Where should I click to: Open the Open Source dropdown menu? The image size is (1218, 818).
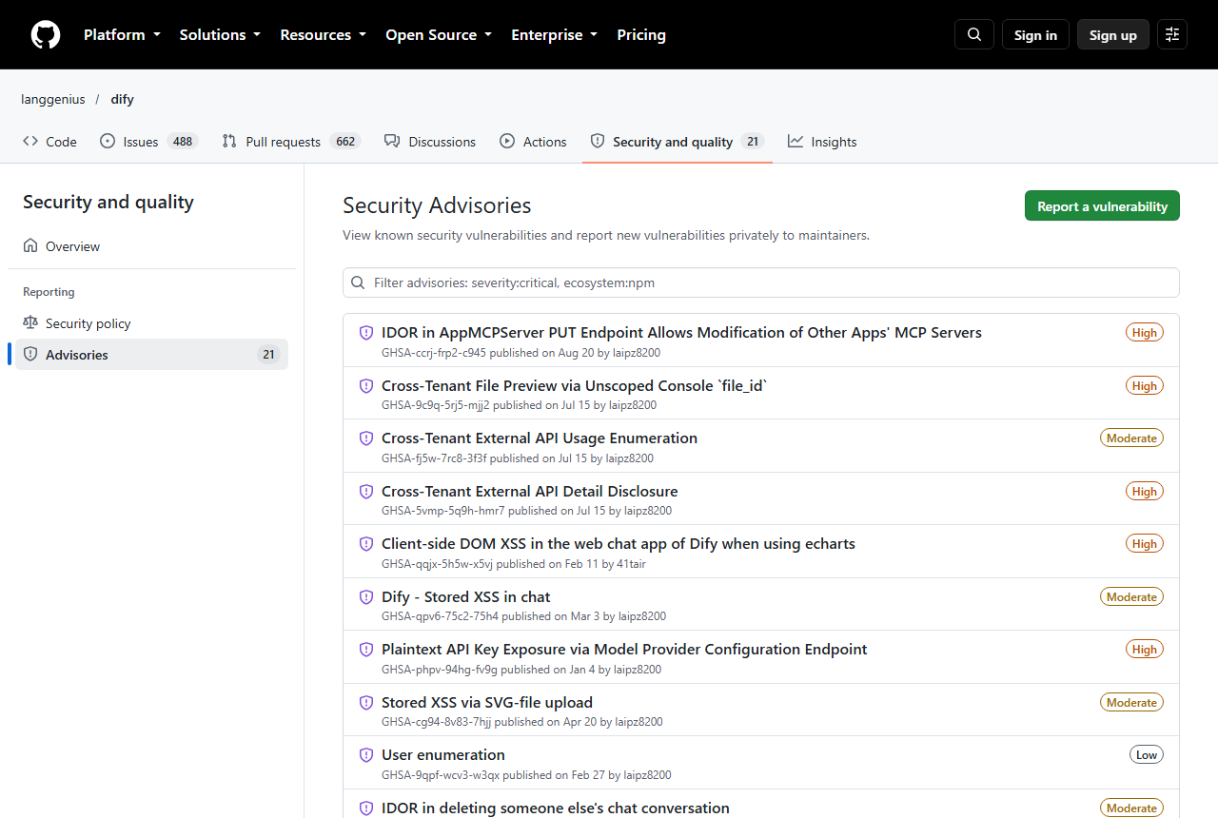click(439, 35)
